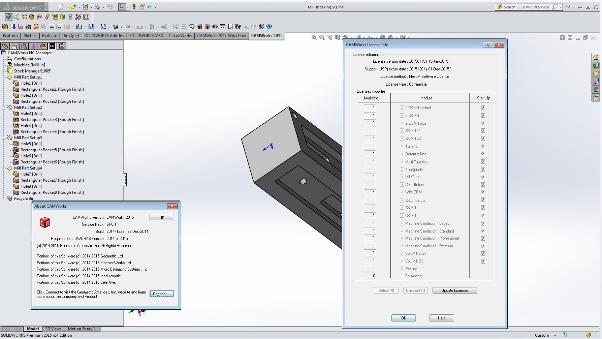Collapse the Mill Part Setup1 node

(x=4, y=77)
